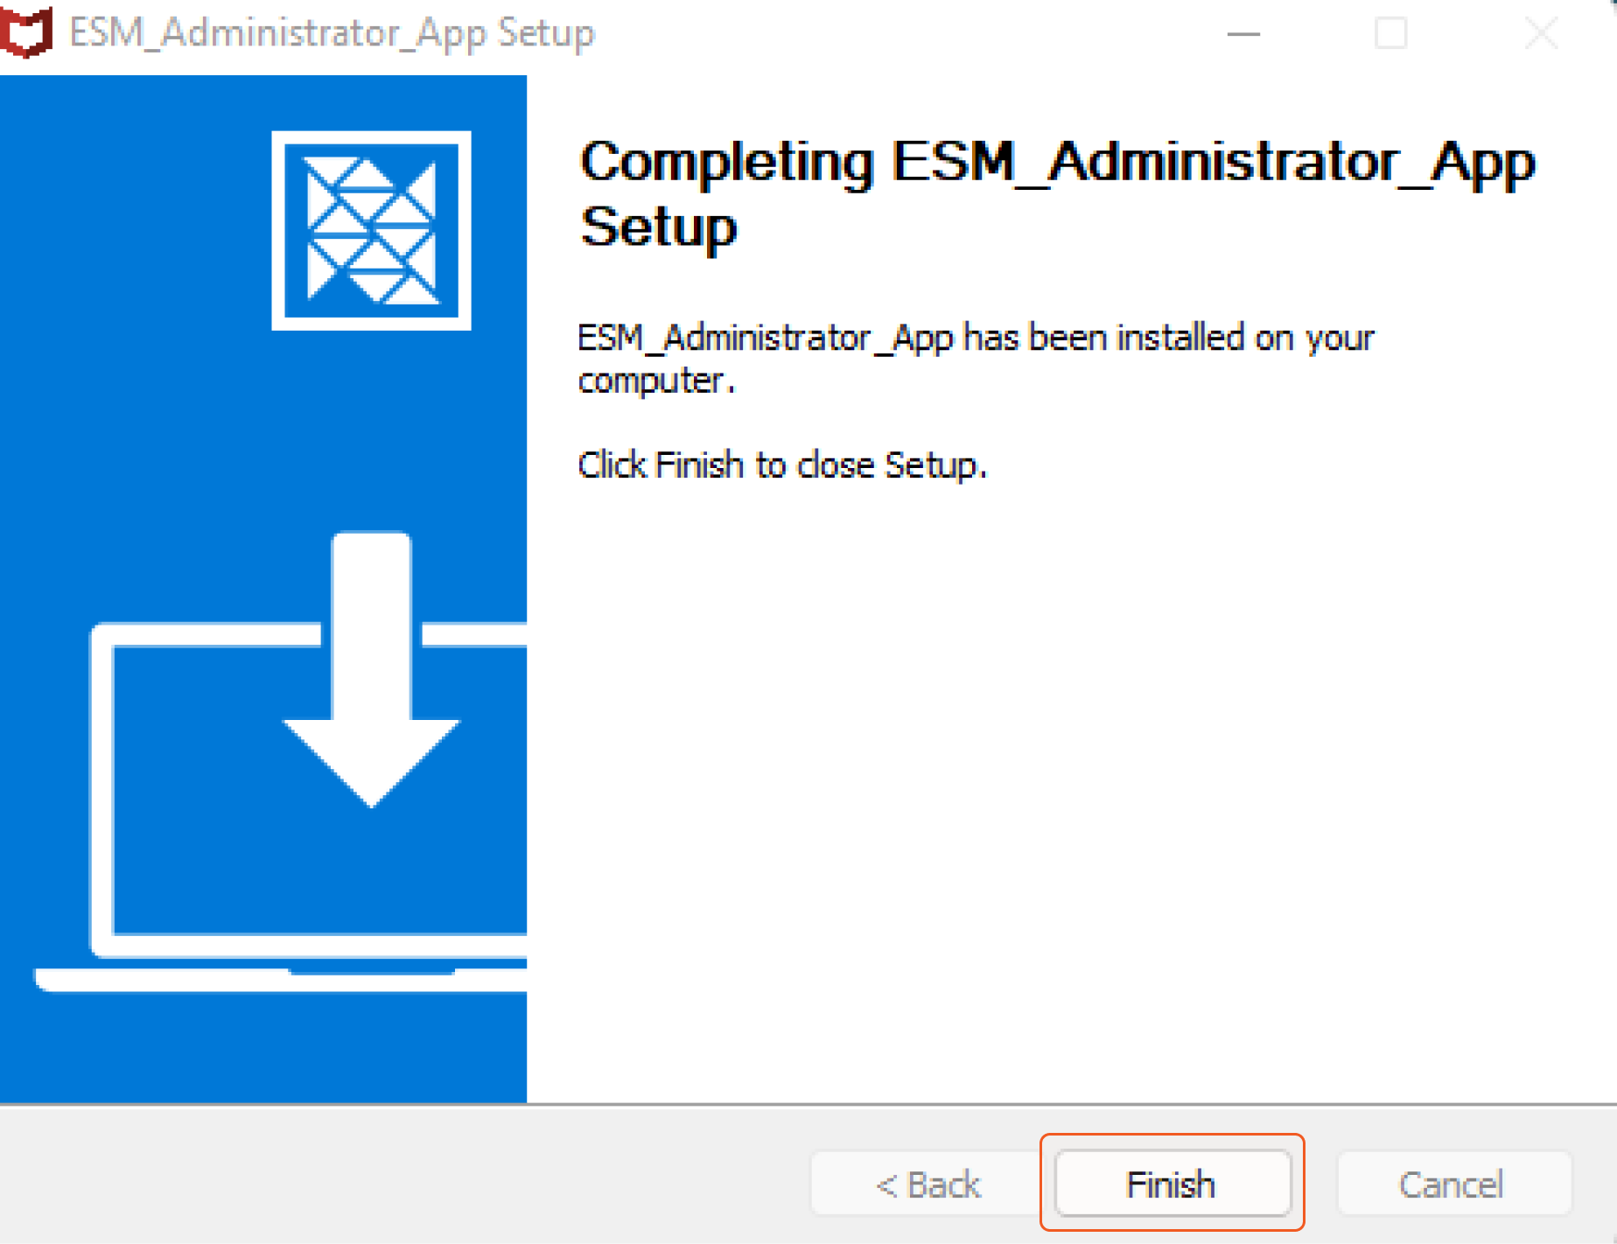Click the McAfee shield icon in title bar
Image resolution: width=1617 pixels, height=1244 pixels.
coord(26,32)
